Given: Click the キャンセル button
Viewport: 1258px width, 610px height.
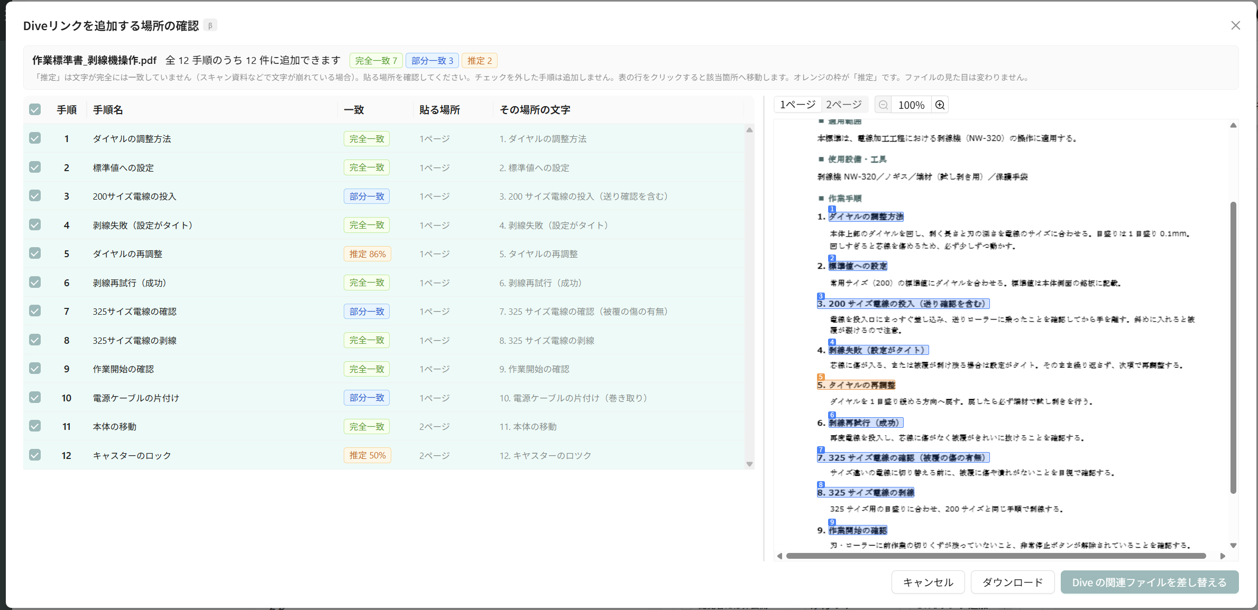Looking at the screenshot, I should click(928, 582).
